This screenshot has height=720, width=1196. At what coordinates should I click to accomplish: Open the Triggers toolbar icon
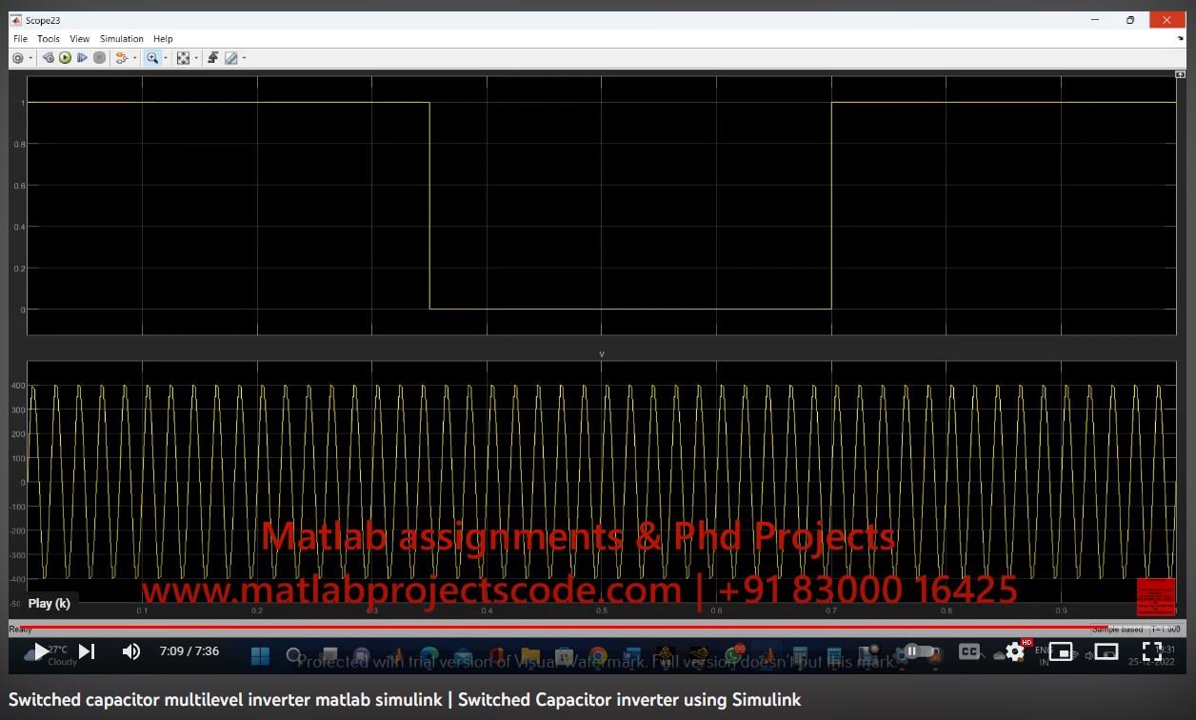(x=212, y=58)
